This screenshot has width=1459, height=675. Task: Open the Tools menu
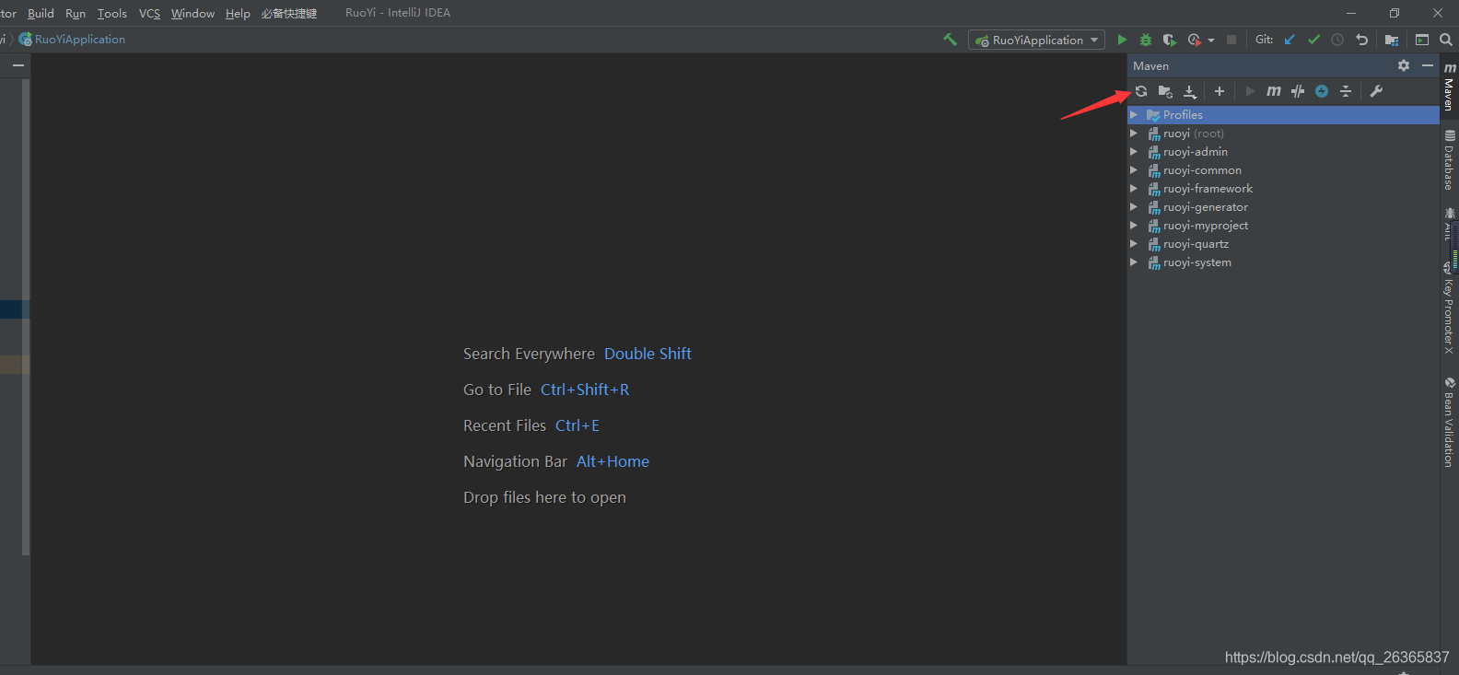click(112, 13)
